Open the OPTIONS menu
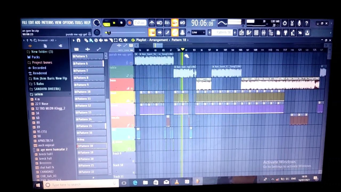Viewport: 341px width, 192px height. [x=68, y=23]
